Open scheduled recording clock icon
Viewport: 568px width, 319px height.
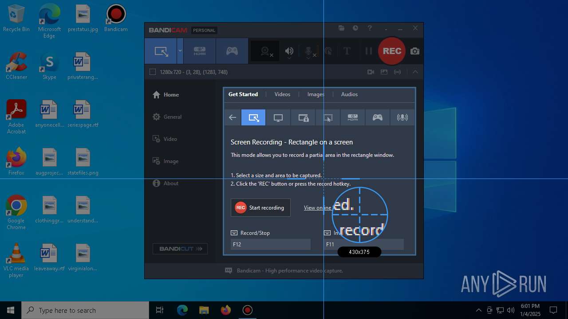tap(355, 28)
